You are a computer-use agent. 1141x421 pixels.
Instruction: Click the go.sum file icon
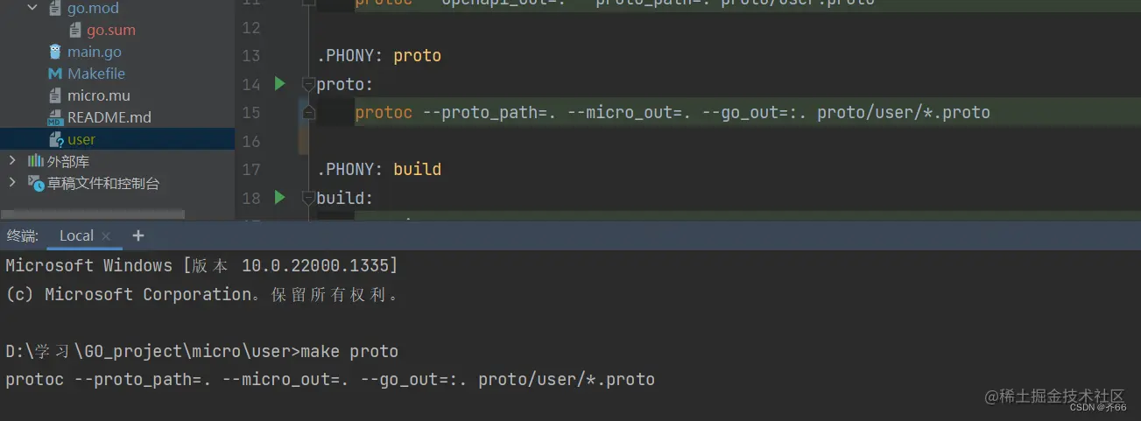click(x=76, y=30)
